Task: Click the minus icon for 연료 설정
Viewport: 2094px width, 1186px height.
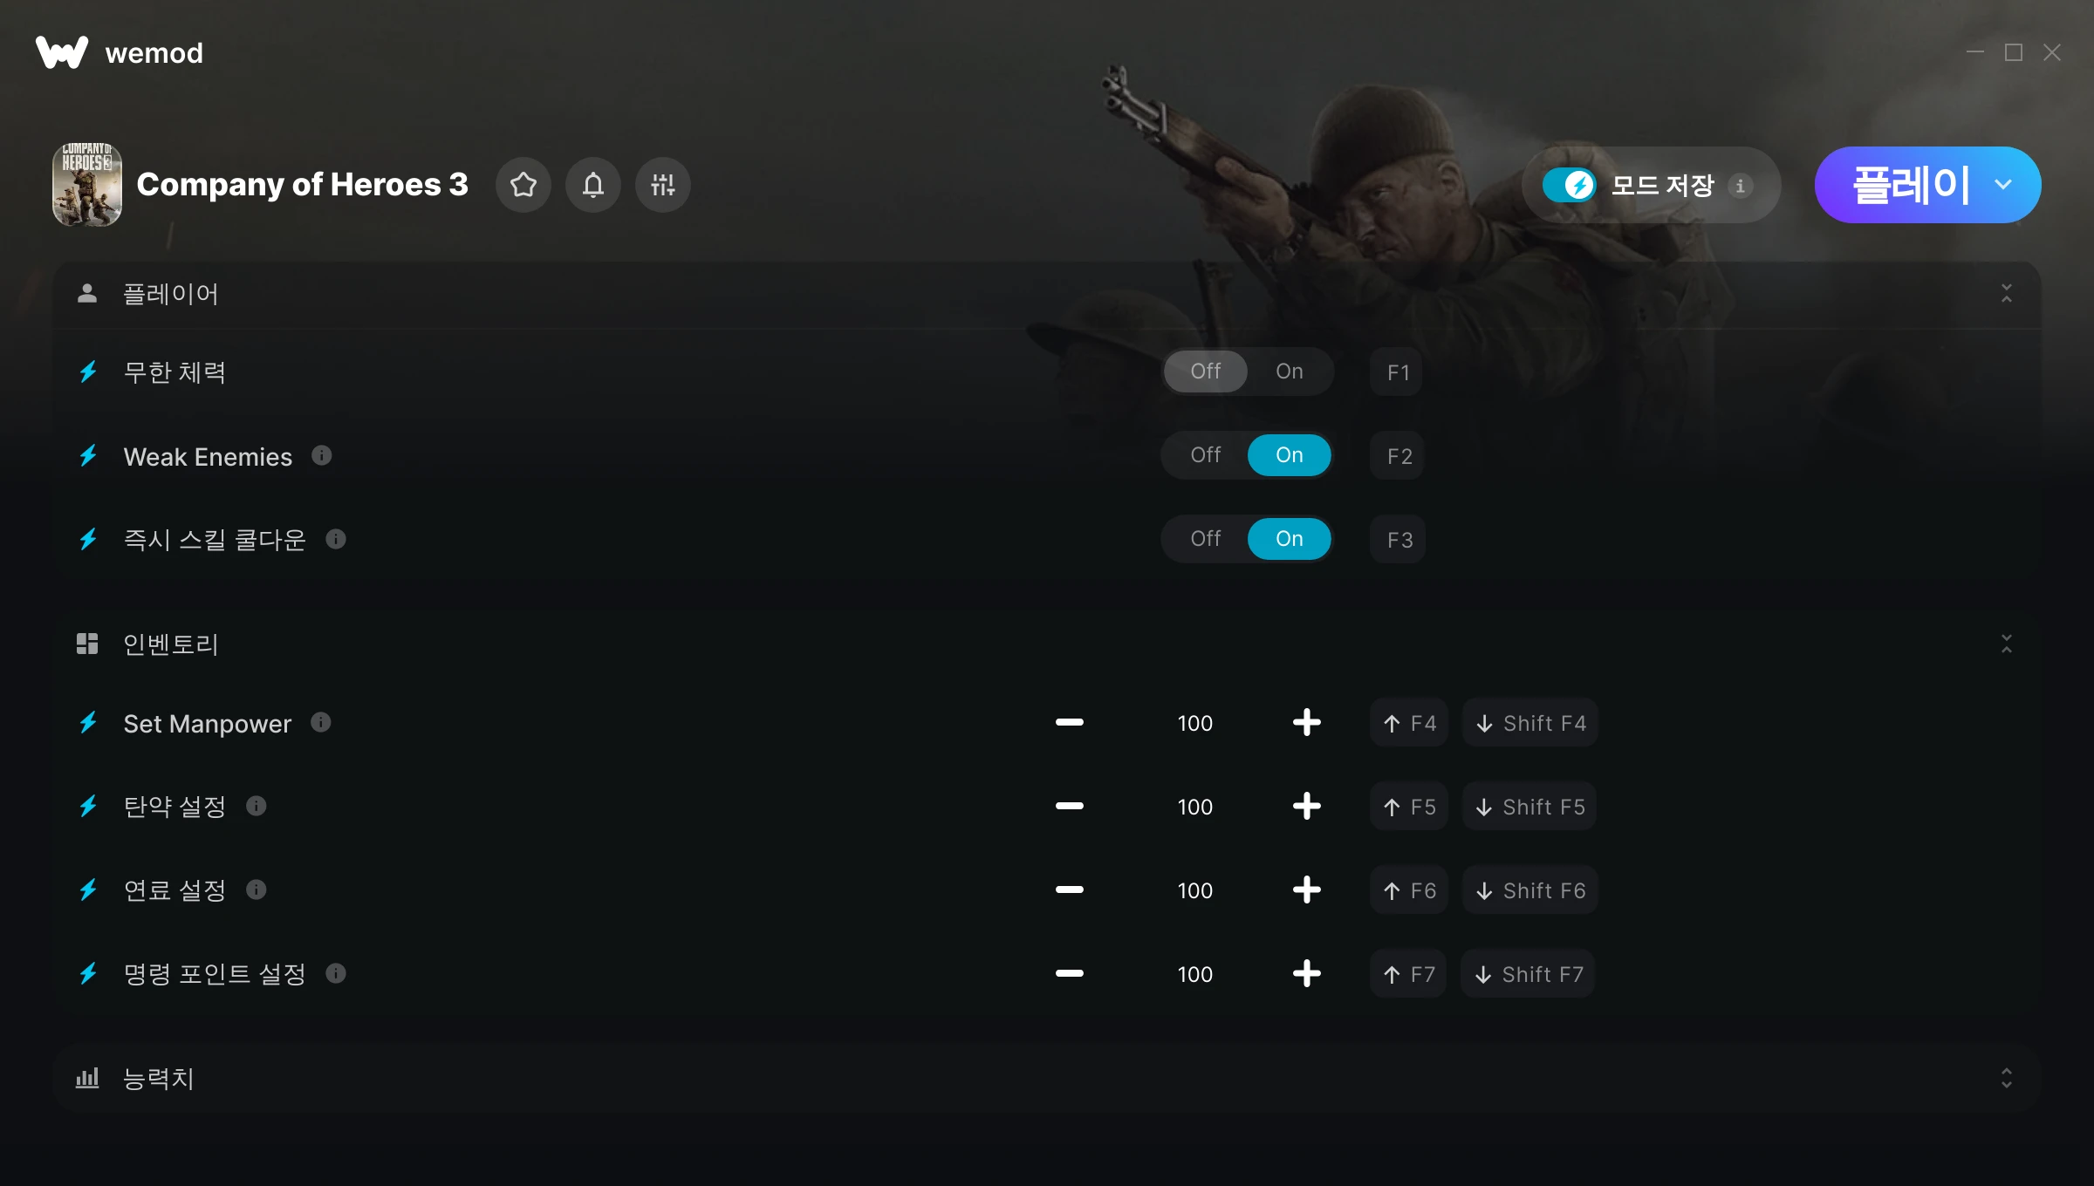Action: tap(1069, 889)
